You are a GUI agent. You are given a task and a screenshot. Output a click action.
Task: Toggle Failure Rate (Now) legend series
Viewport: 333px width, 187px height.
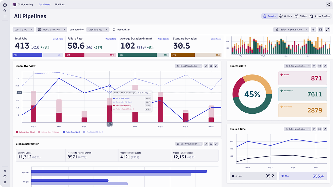click(25, 132)
